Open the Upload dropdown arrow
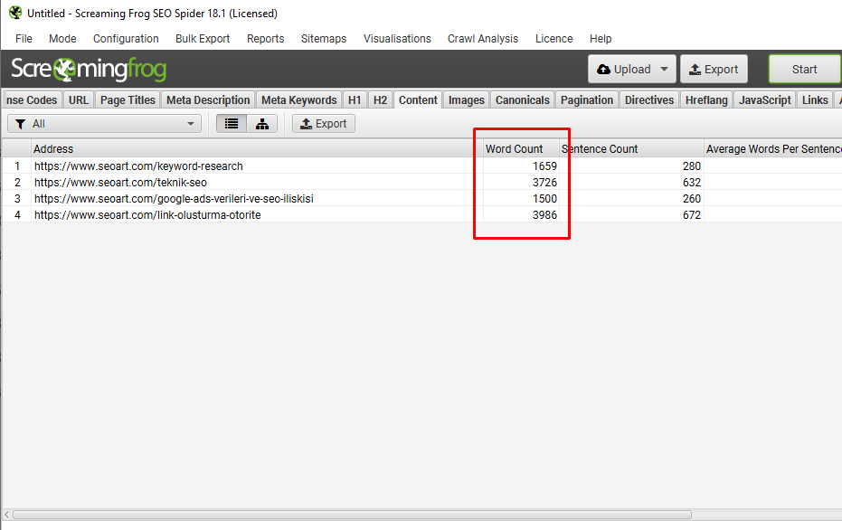 [x=664, y=70]
